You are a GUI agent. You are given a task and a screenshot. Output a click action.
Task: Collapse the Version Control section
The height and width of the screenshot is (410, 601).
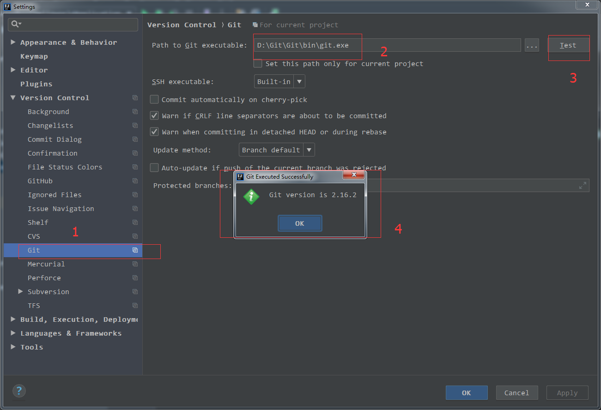[x=13, y=98]
